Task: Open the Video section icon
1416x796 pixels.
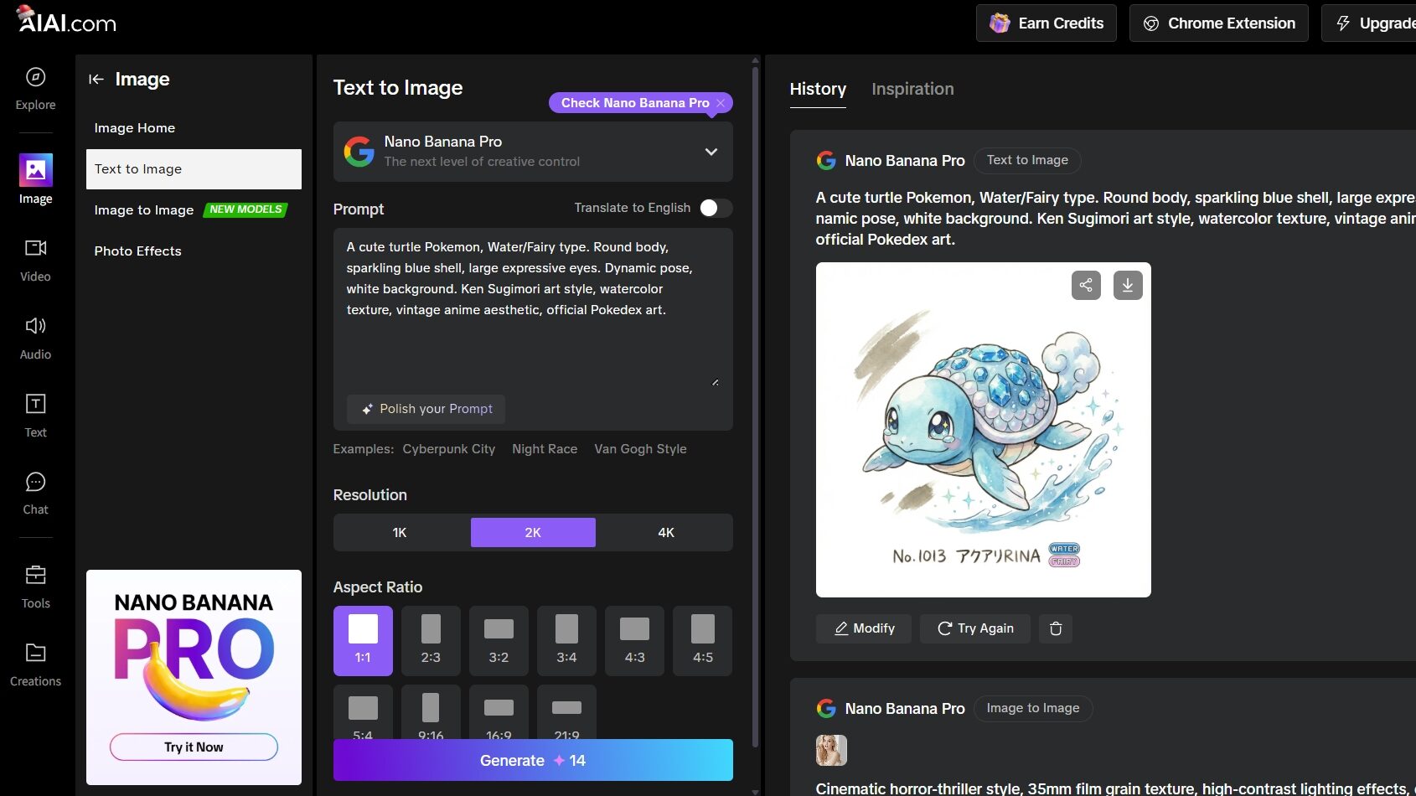Action: [35, 248]
